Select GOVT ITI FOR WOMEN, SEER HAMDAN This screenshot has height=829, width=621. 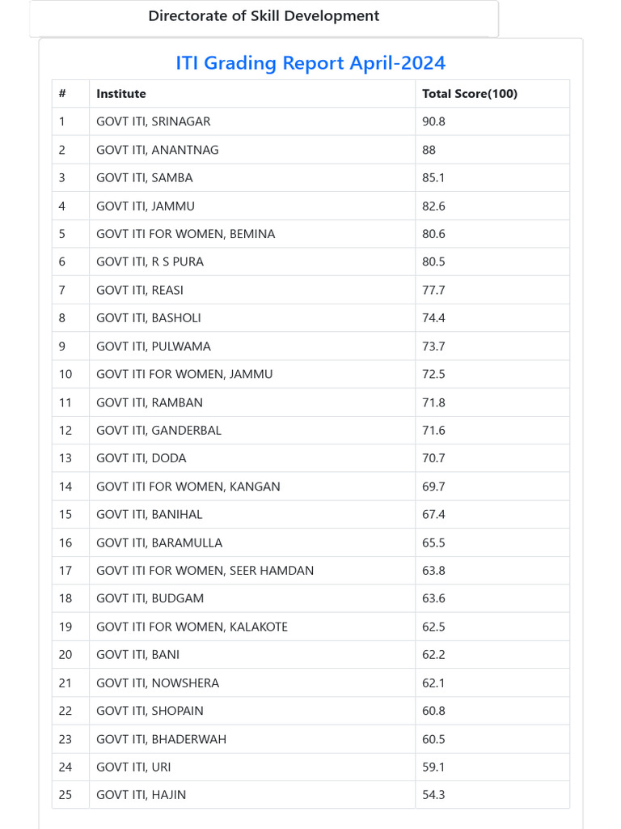tap(205, 571)
